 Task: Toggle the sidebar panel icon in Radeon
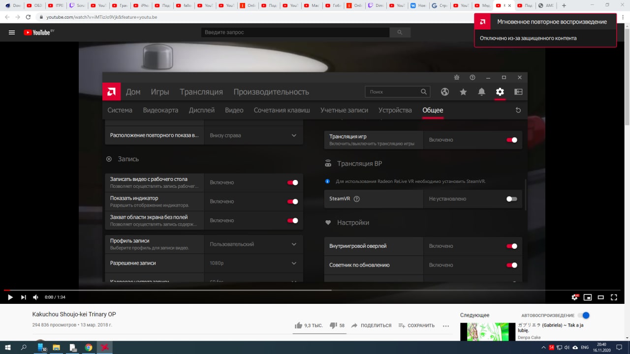point(518,92)
